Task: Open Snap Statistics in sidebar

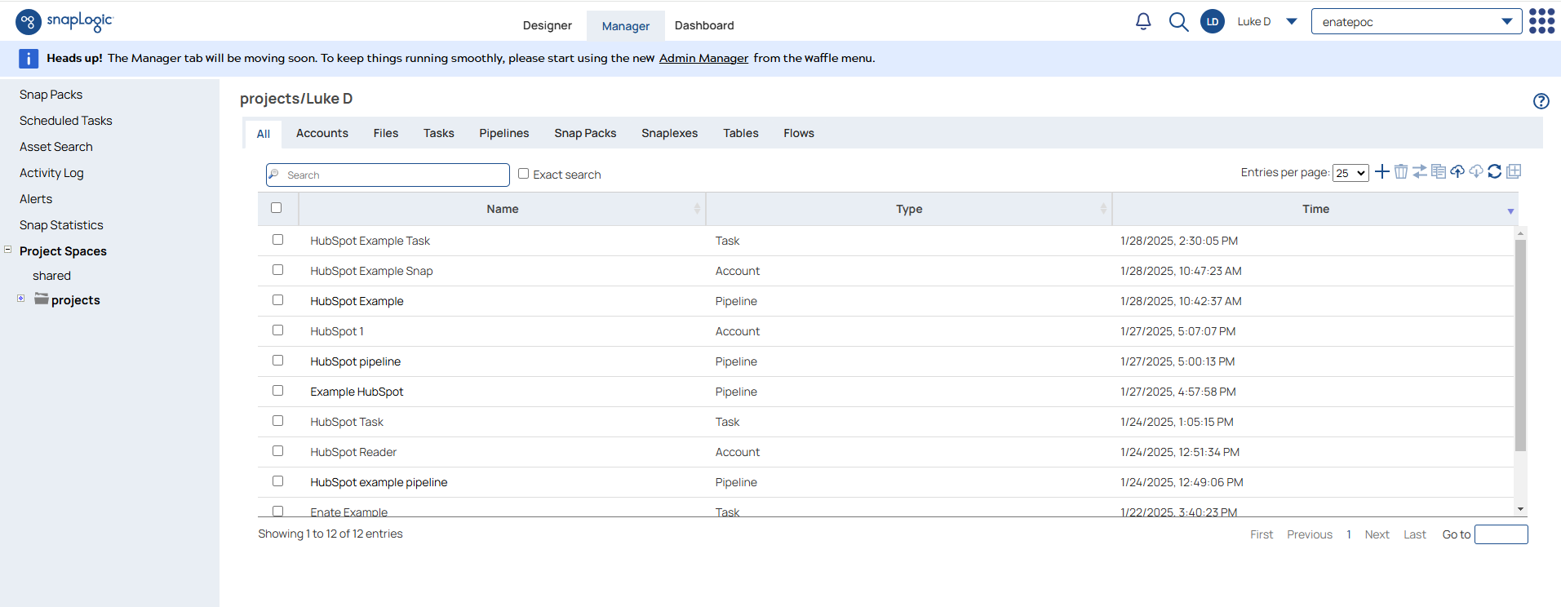Action: (61, 225)
